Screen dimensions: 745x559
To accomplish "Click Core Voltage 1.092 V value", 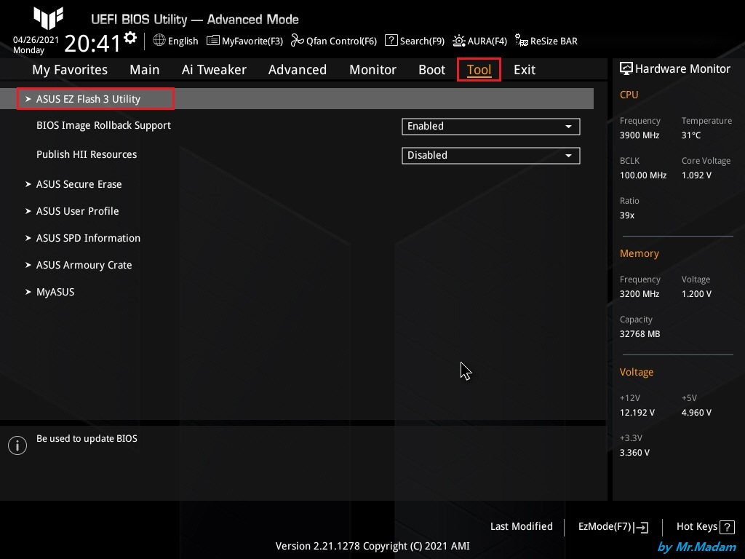I will click(x=696, y=175).
